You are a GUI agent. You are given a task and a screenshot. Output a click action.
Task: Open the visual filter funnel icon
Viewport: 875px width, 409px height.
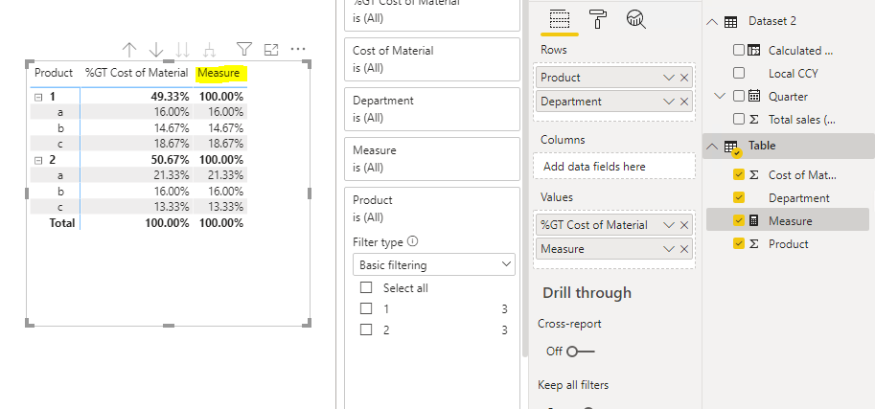click(x=243, y=49)
